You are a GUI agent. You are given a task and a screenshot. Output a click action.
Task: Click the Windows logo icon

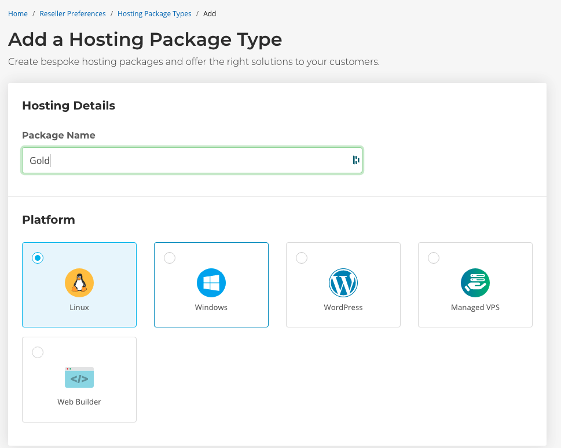coord(211,283)
